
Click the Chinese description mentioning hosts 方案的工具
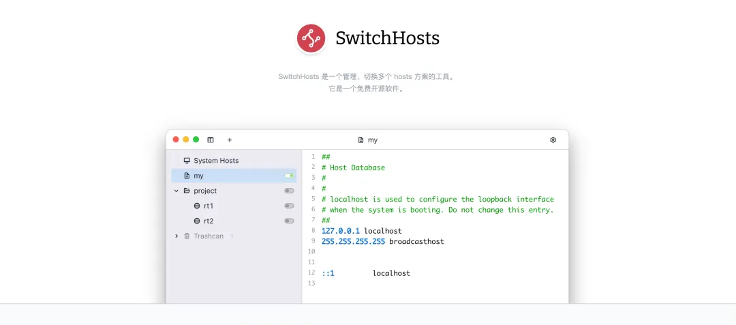click(x=366, y=76)
